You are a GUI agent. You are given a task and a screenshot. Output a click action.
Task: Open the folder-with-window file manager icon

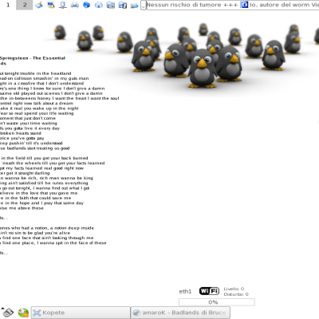(x=111, y=5)
